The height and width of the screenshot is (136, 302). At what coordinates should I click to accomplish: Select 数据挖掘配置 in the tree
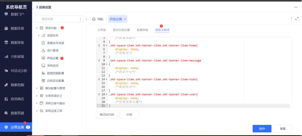[x=56, y=73]
